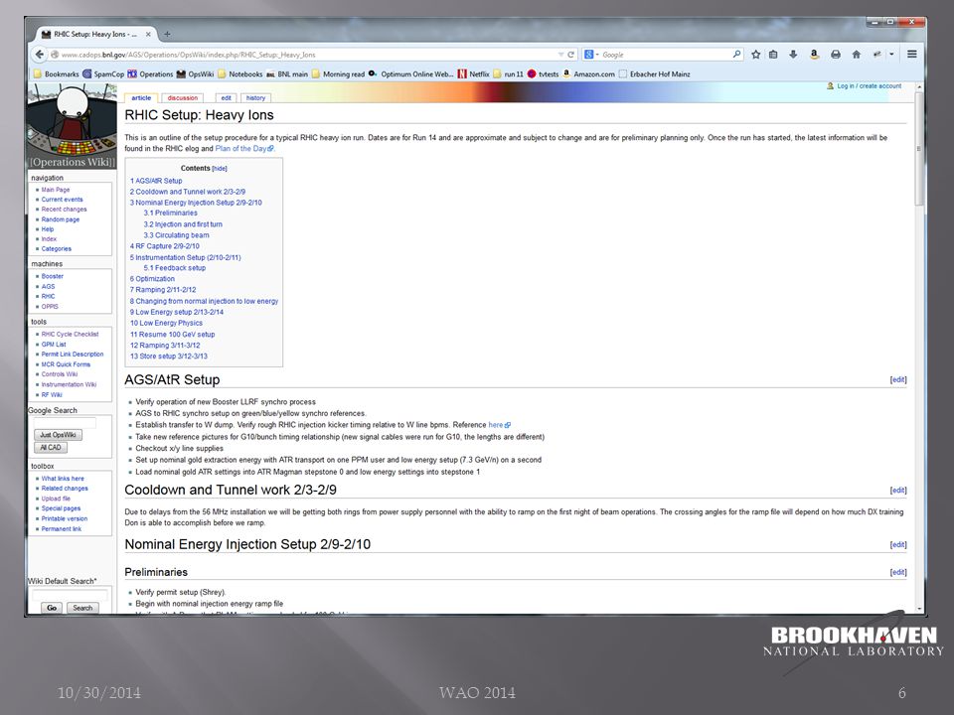This screenshot has width=954, height=715.
Task: Click the search magnifier icon in the Google box
Action: [736, 54]
